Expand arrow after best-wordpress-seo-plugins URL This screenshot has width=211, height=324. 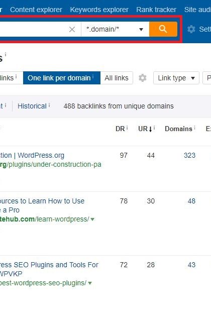tap(90, 283)
